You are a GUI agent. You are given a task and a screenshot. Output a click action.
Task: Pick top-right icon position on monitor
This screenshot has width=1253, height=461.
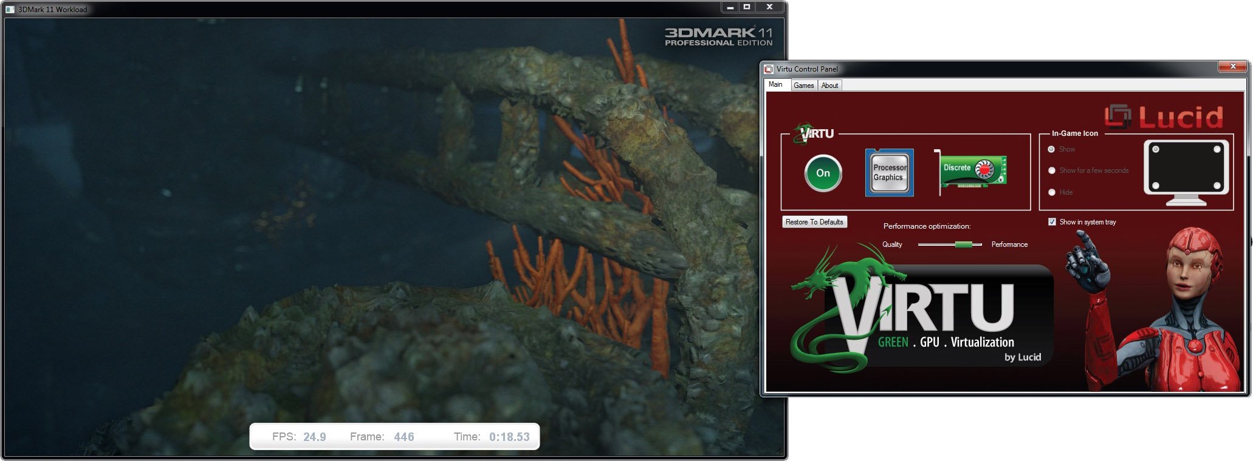coord(1217,149)
